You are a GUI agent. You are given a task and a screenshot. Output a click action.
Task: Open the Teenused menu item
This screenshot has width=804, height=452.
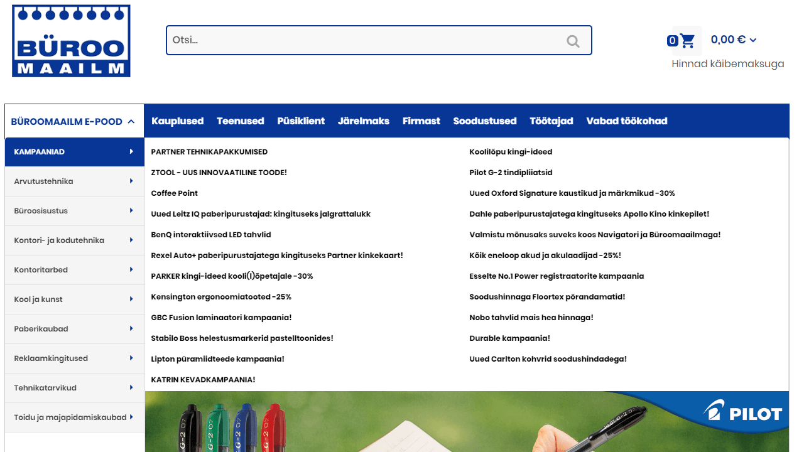pos(241,121)
